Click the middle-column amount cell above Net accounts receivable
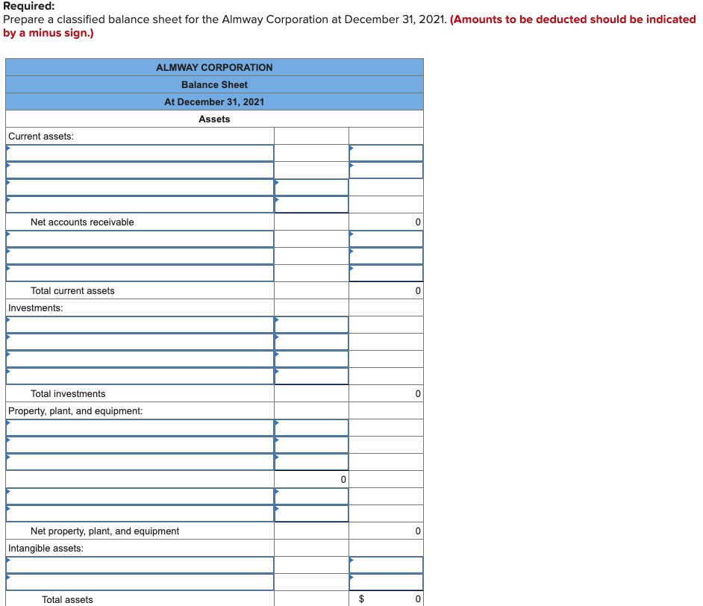The image size is (703, 606). click(311, 204)
